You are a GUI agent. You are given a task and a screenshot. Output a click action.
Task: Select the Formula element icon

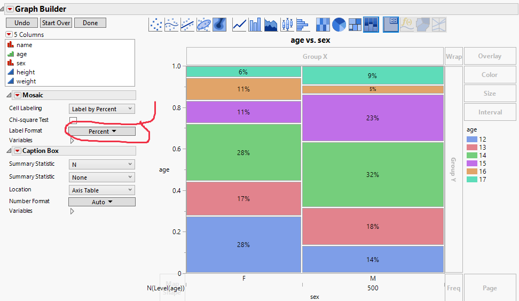click(x=407, y=25)
